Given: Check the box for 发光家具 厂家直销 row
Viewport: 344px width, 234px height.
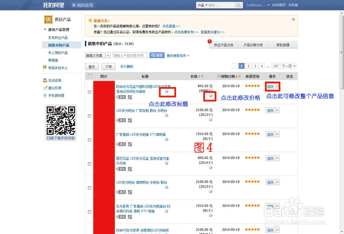Looking at the screenshot, I should click(89, 212).
